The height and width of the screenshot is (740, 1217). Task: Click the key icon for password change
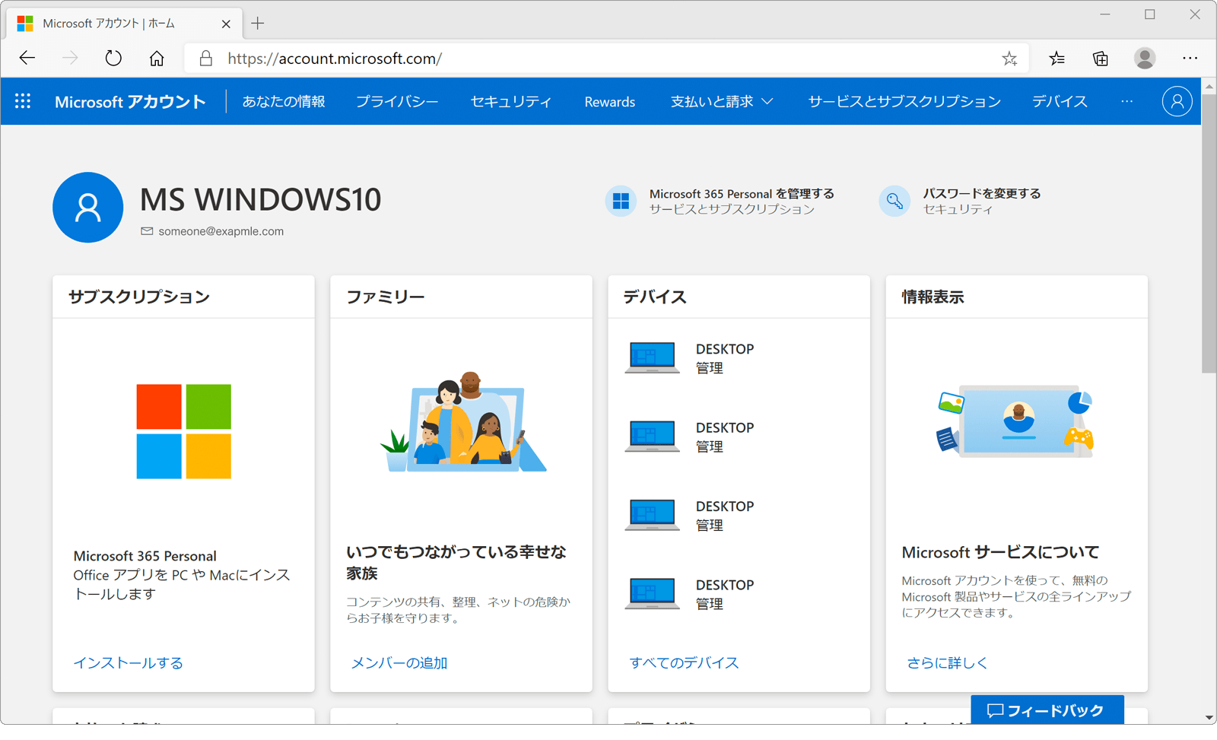click(x=894, y=201)
